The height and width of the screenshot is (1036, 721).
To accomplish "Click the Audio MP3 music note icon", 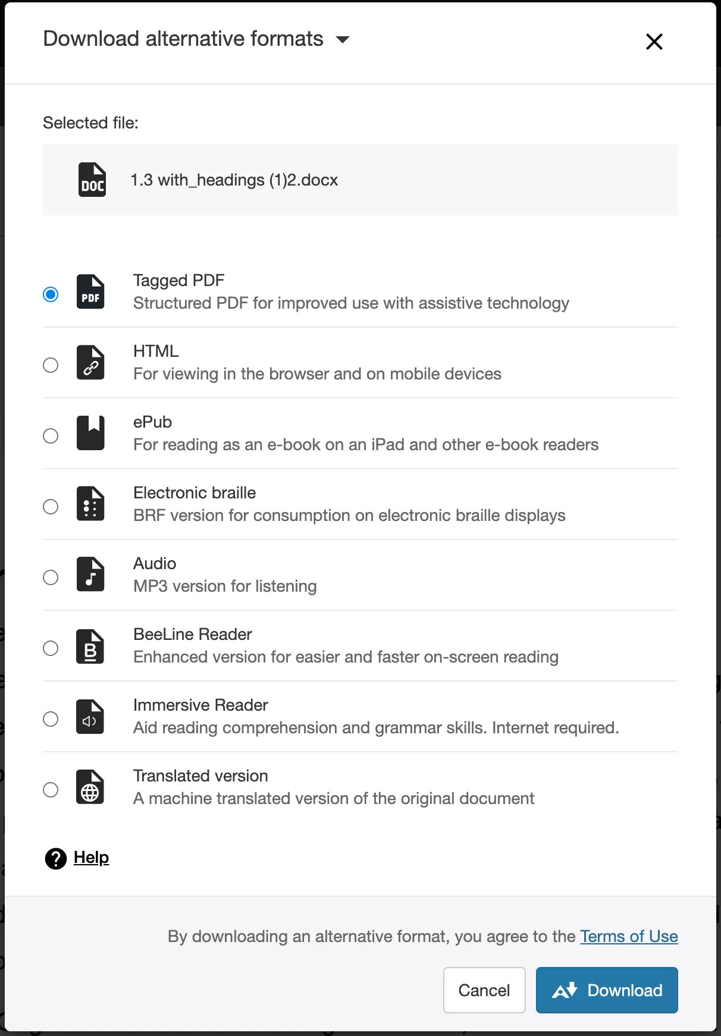I will (x=90, y=574).
